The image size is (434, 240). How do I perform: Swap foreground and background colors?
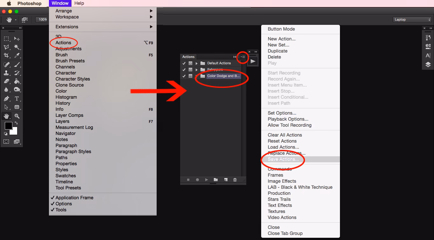click(x=16, y=123)
